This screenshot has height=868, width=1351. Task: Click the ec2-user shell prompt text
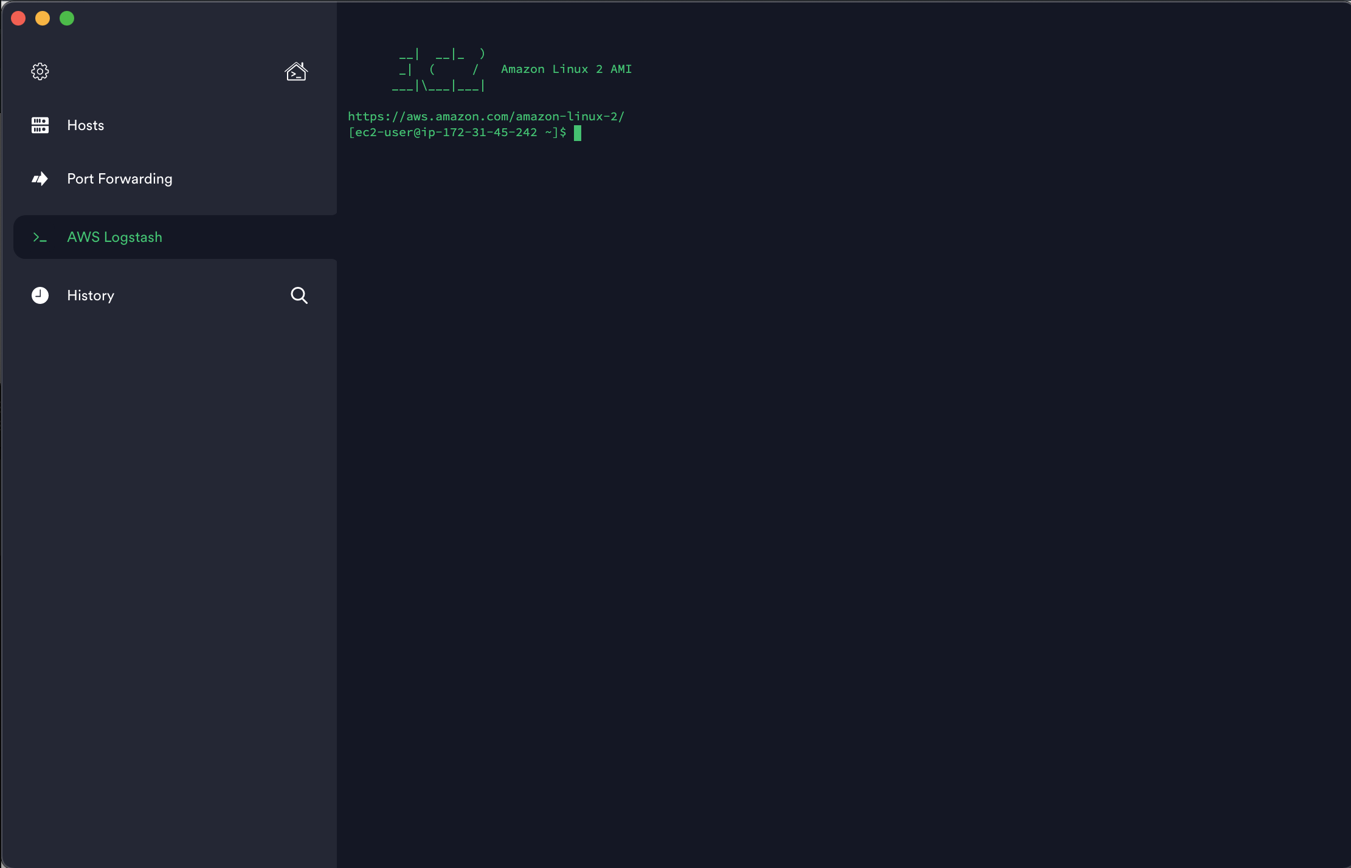(x=457, y=133)
